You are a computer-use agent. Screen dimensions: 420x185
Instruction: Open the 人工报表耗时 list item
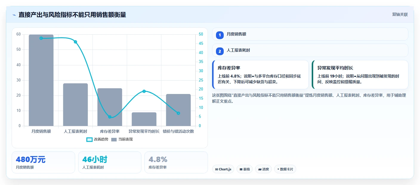(x=310, y=50)
